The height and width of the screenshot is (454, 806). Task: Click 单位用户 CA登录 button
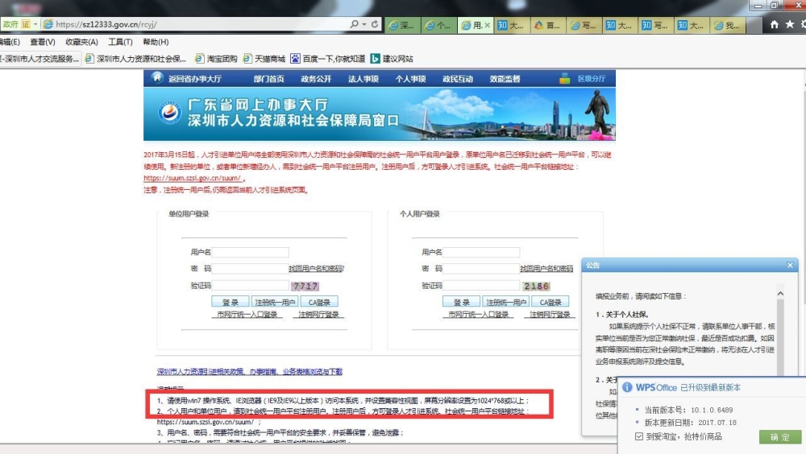point(319,303)
